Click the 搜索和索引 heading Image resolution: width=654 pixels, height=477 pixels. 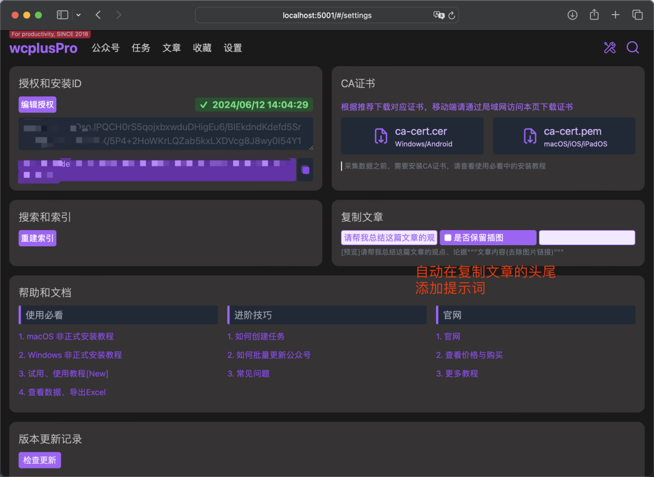coord(45,217)
